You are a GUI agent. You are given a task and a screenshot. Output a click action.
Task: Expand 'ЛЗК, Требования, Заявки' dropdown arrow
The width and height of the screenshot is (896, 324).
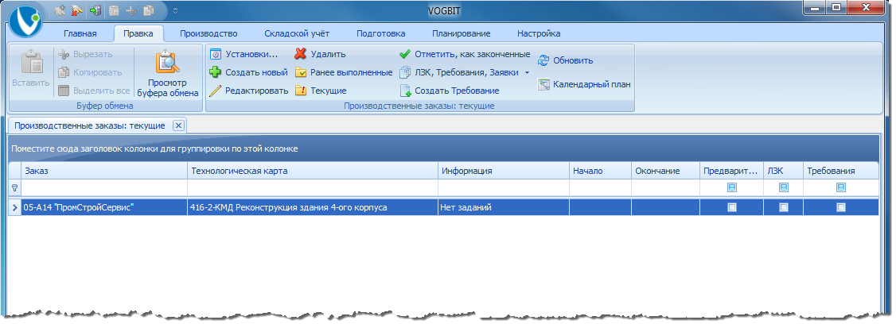527,73
